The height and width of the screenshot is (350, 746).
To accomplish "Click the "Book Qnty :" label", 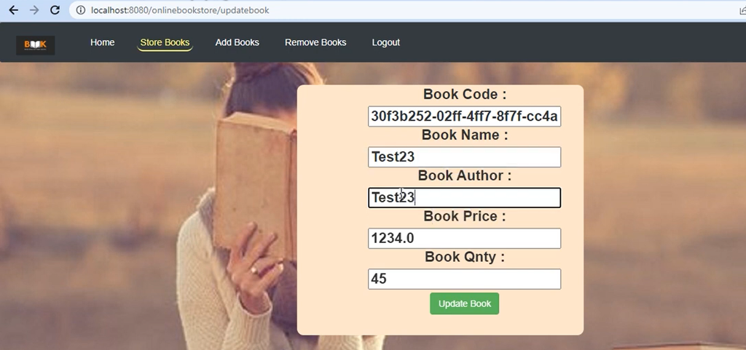I will (x=465, y=257).
